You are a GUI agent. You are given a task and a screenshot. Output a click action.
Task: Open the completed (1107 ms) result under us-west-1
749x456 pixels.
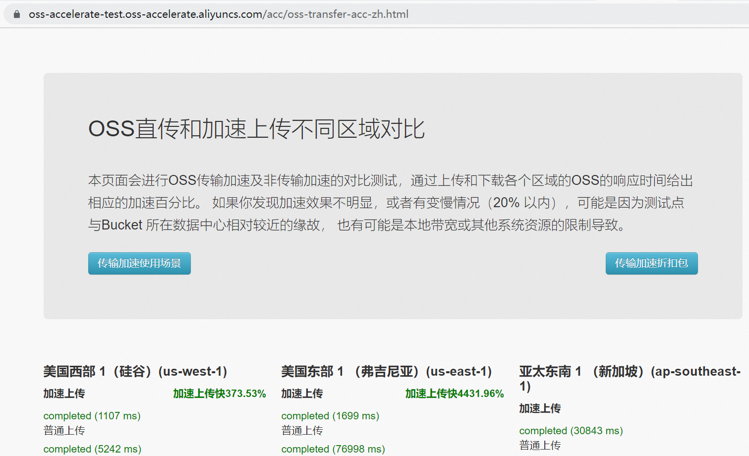tap(92, 415)
